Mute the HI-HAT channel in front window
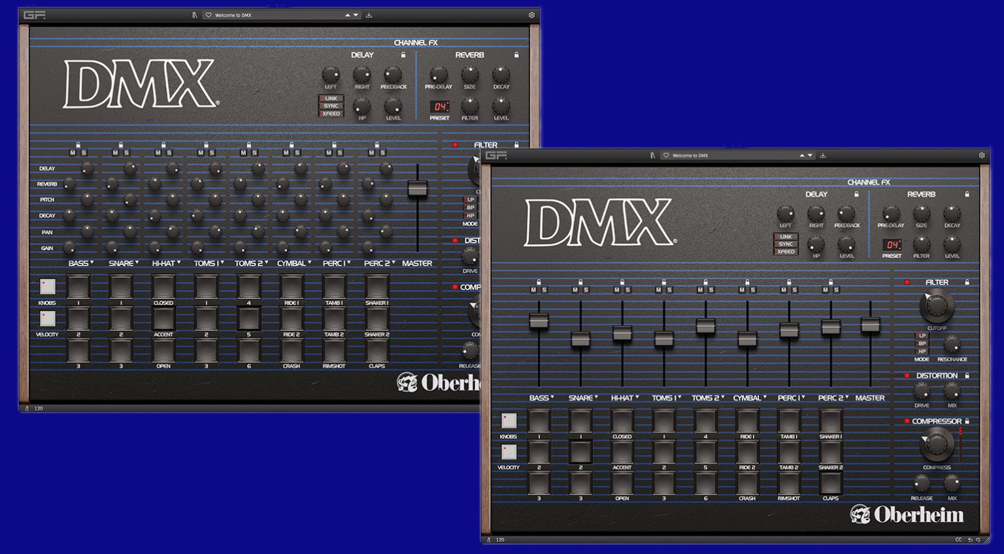Screen dimensions: 1004x554 [617, 290]
